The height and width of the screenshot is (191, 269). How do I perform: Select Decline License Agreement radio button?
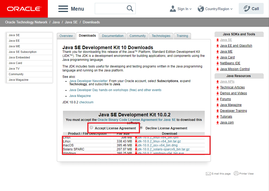point(141,128)
